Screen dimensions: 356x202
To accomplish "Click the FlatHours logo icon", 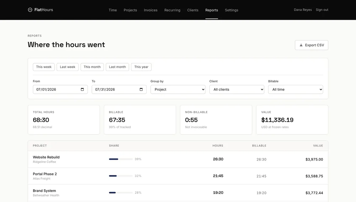I will (x=30, y=10).
